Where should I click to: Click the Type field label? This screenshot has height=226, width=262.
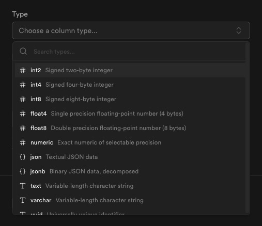[20, 14]
